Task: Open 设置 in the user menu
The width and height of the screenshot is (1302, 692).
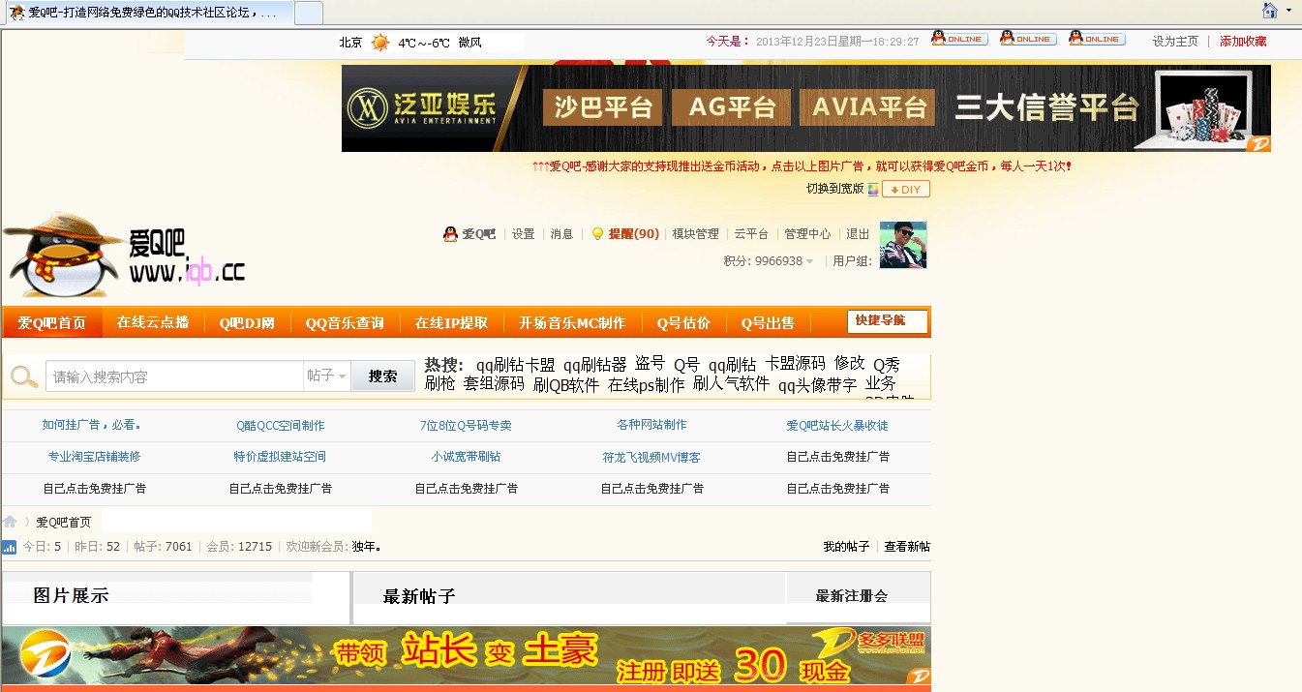Action: click(524, 234)
